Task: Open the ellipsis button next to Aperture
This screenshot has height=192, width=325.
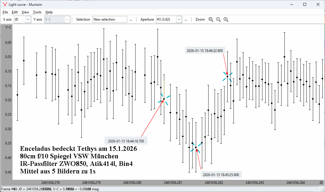Action: 186,19
